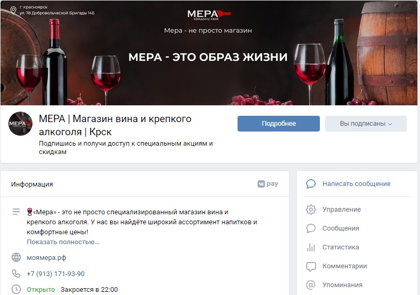Click the МЕРА community avatar thumbnail
Screen dimensions: 420x295
[x=20, y=124]
